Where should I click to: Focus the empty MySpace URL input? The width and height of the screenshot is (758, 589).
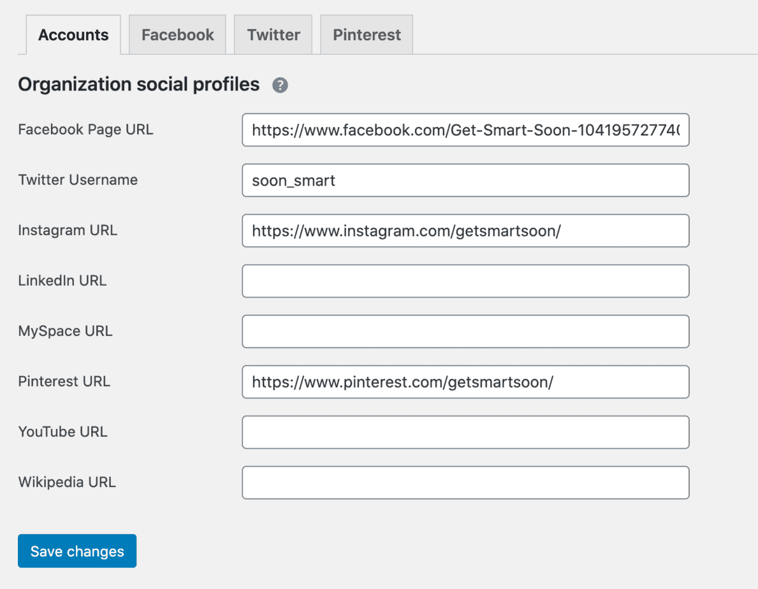tap(465, 331)
